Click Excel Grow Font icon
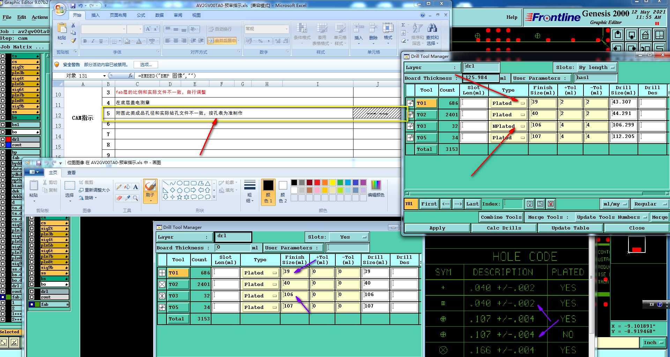Viewport: 670px width, 357px height. pos(148,29)
